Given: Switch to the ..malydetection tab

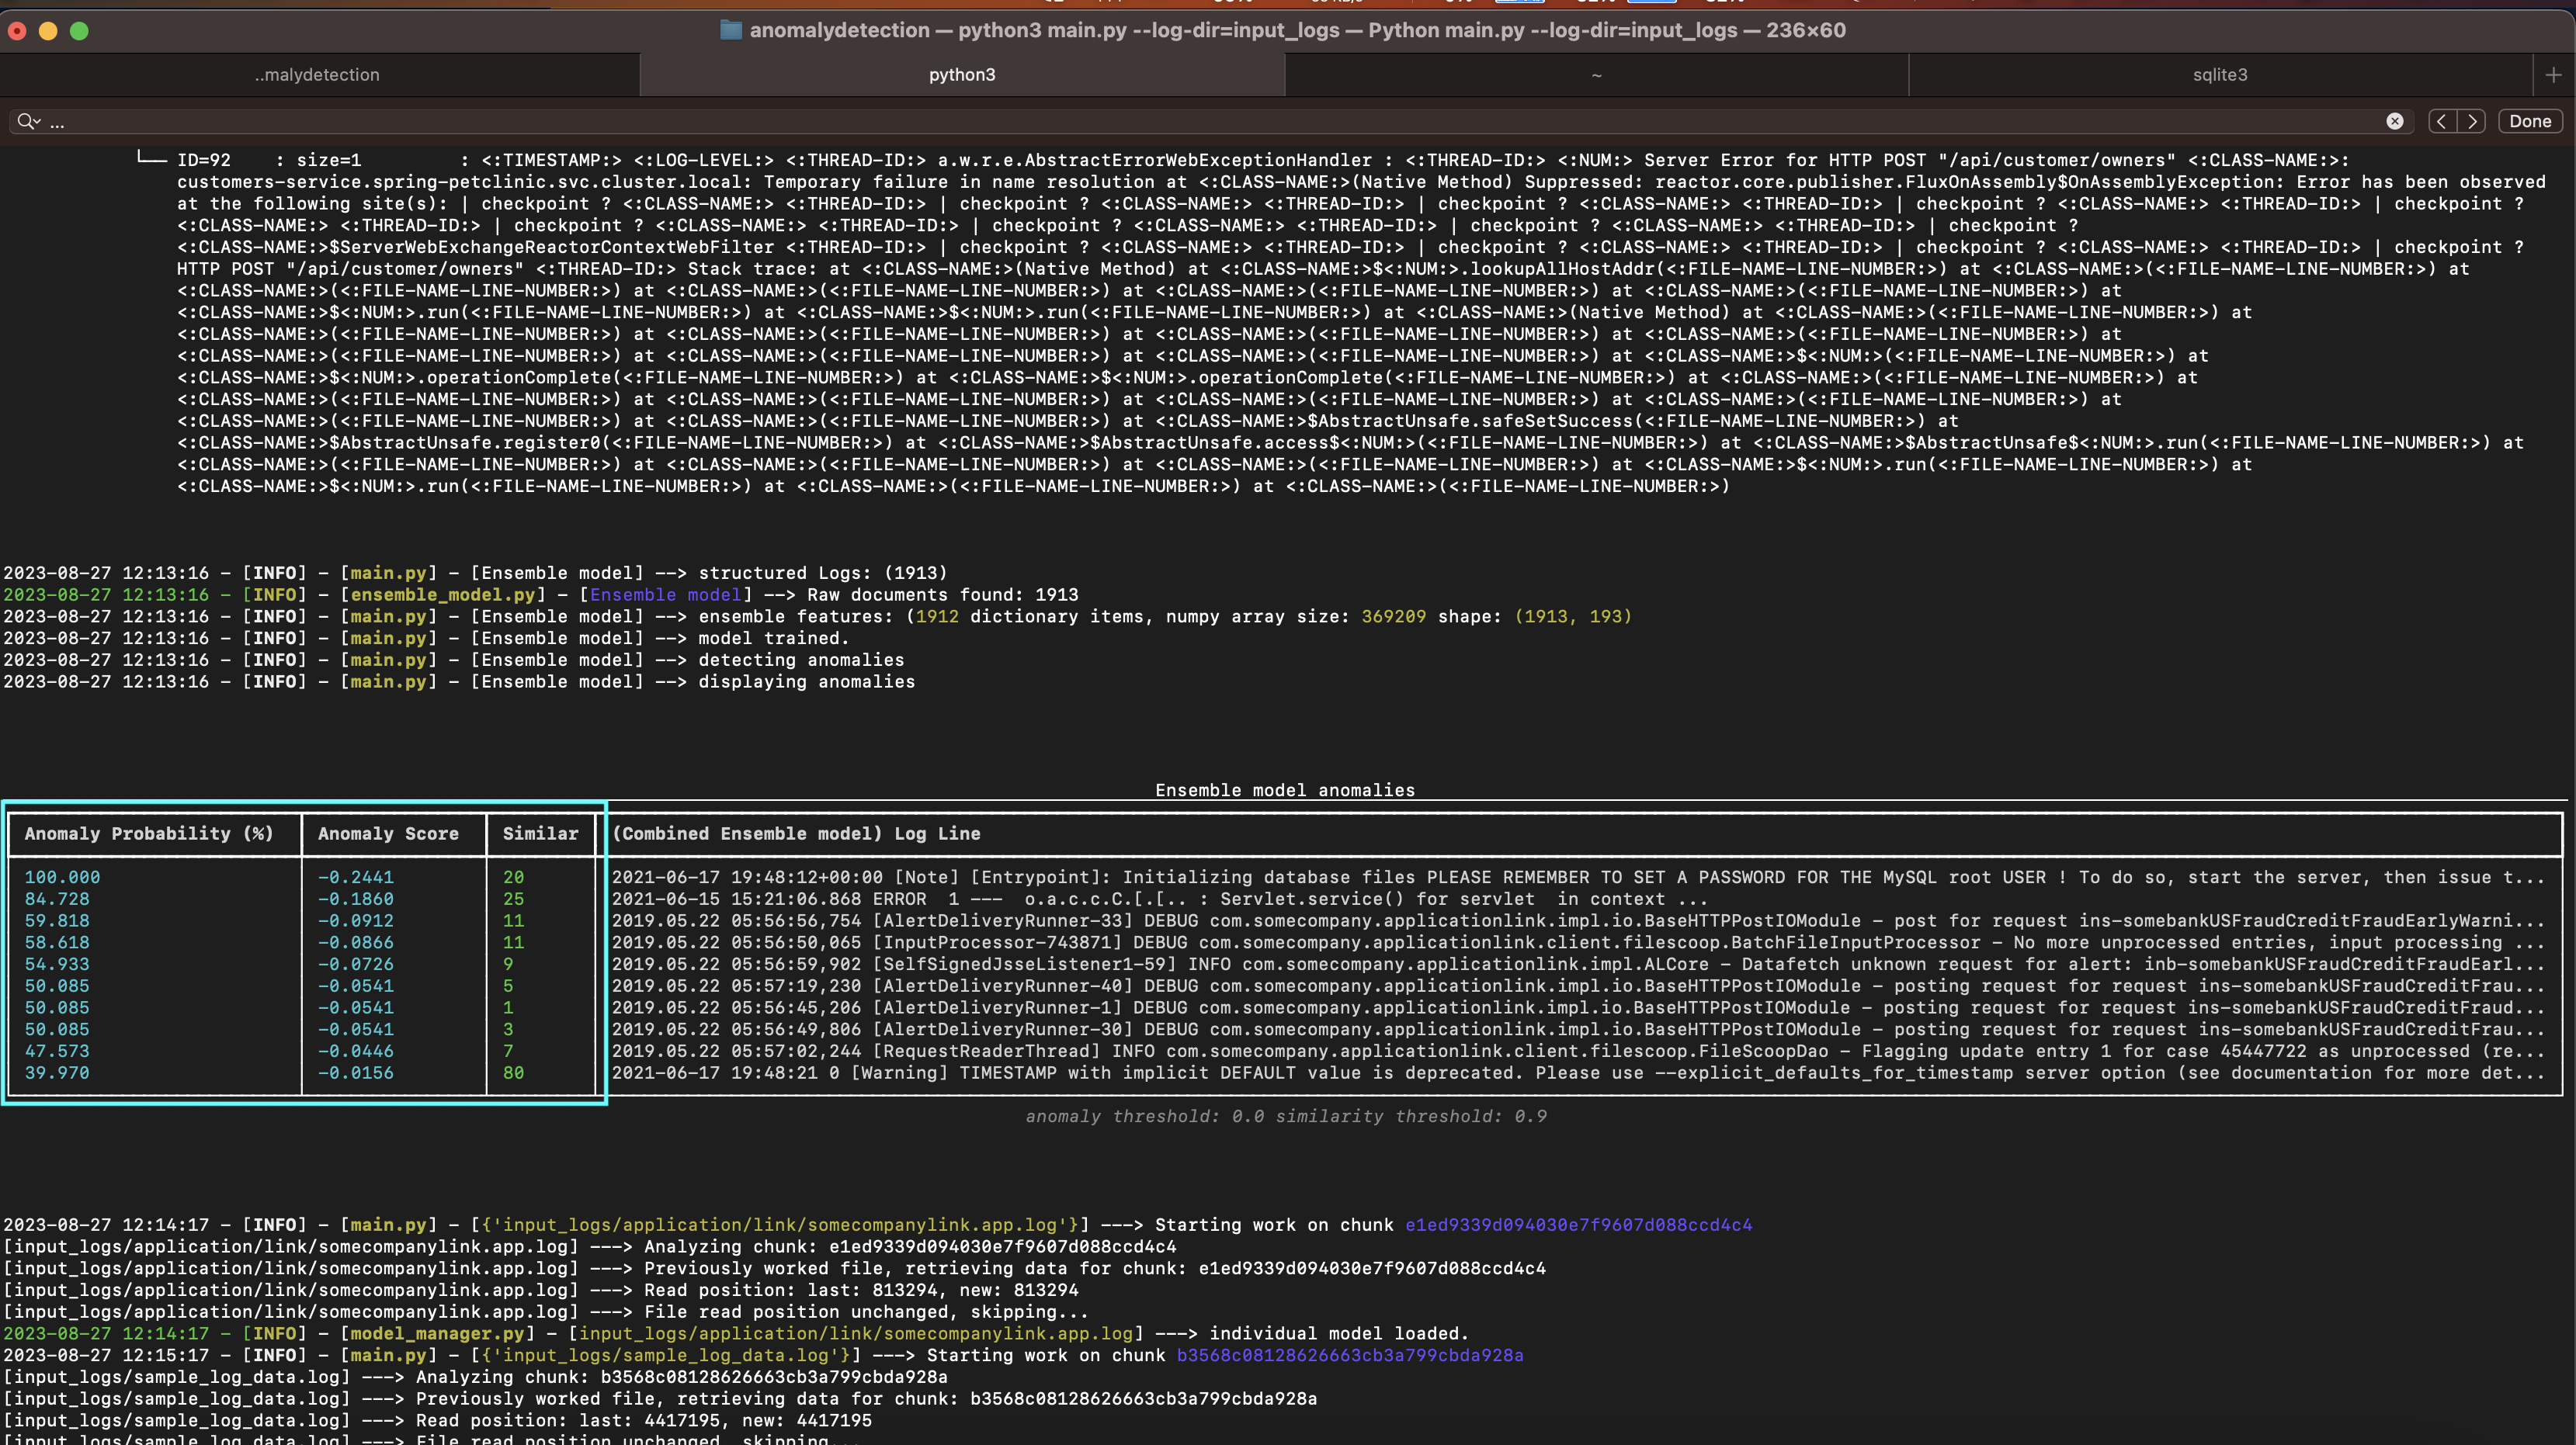Looking at the screenshot, I should coord(318,75).
